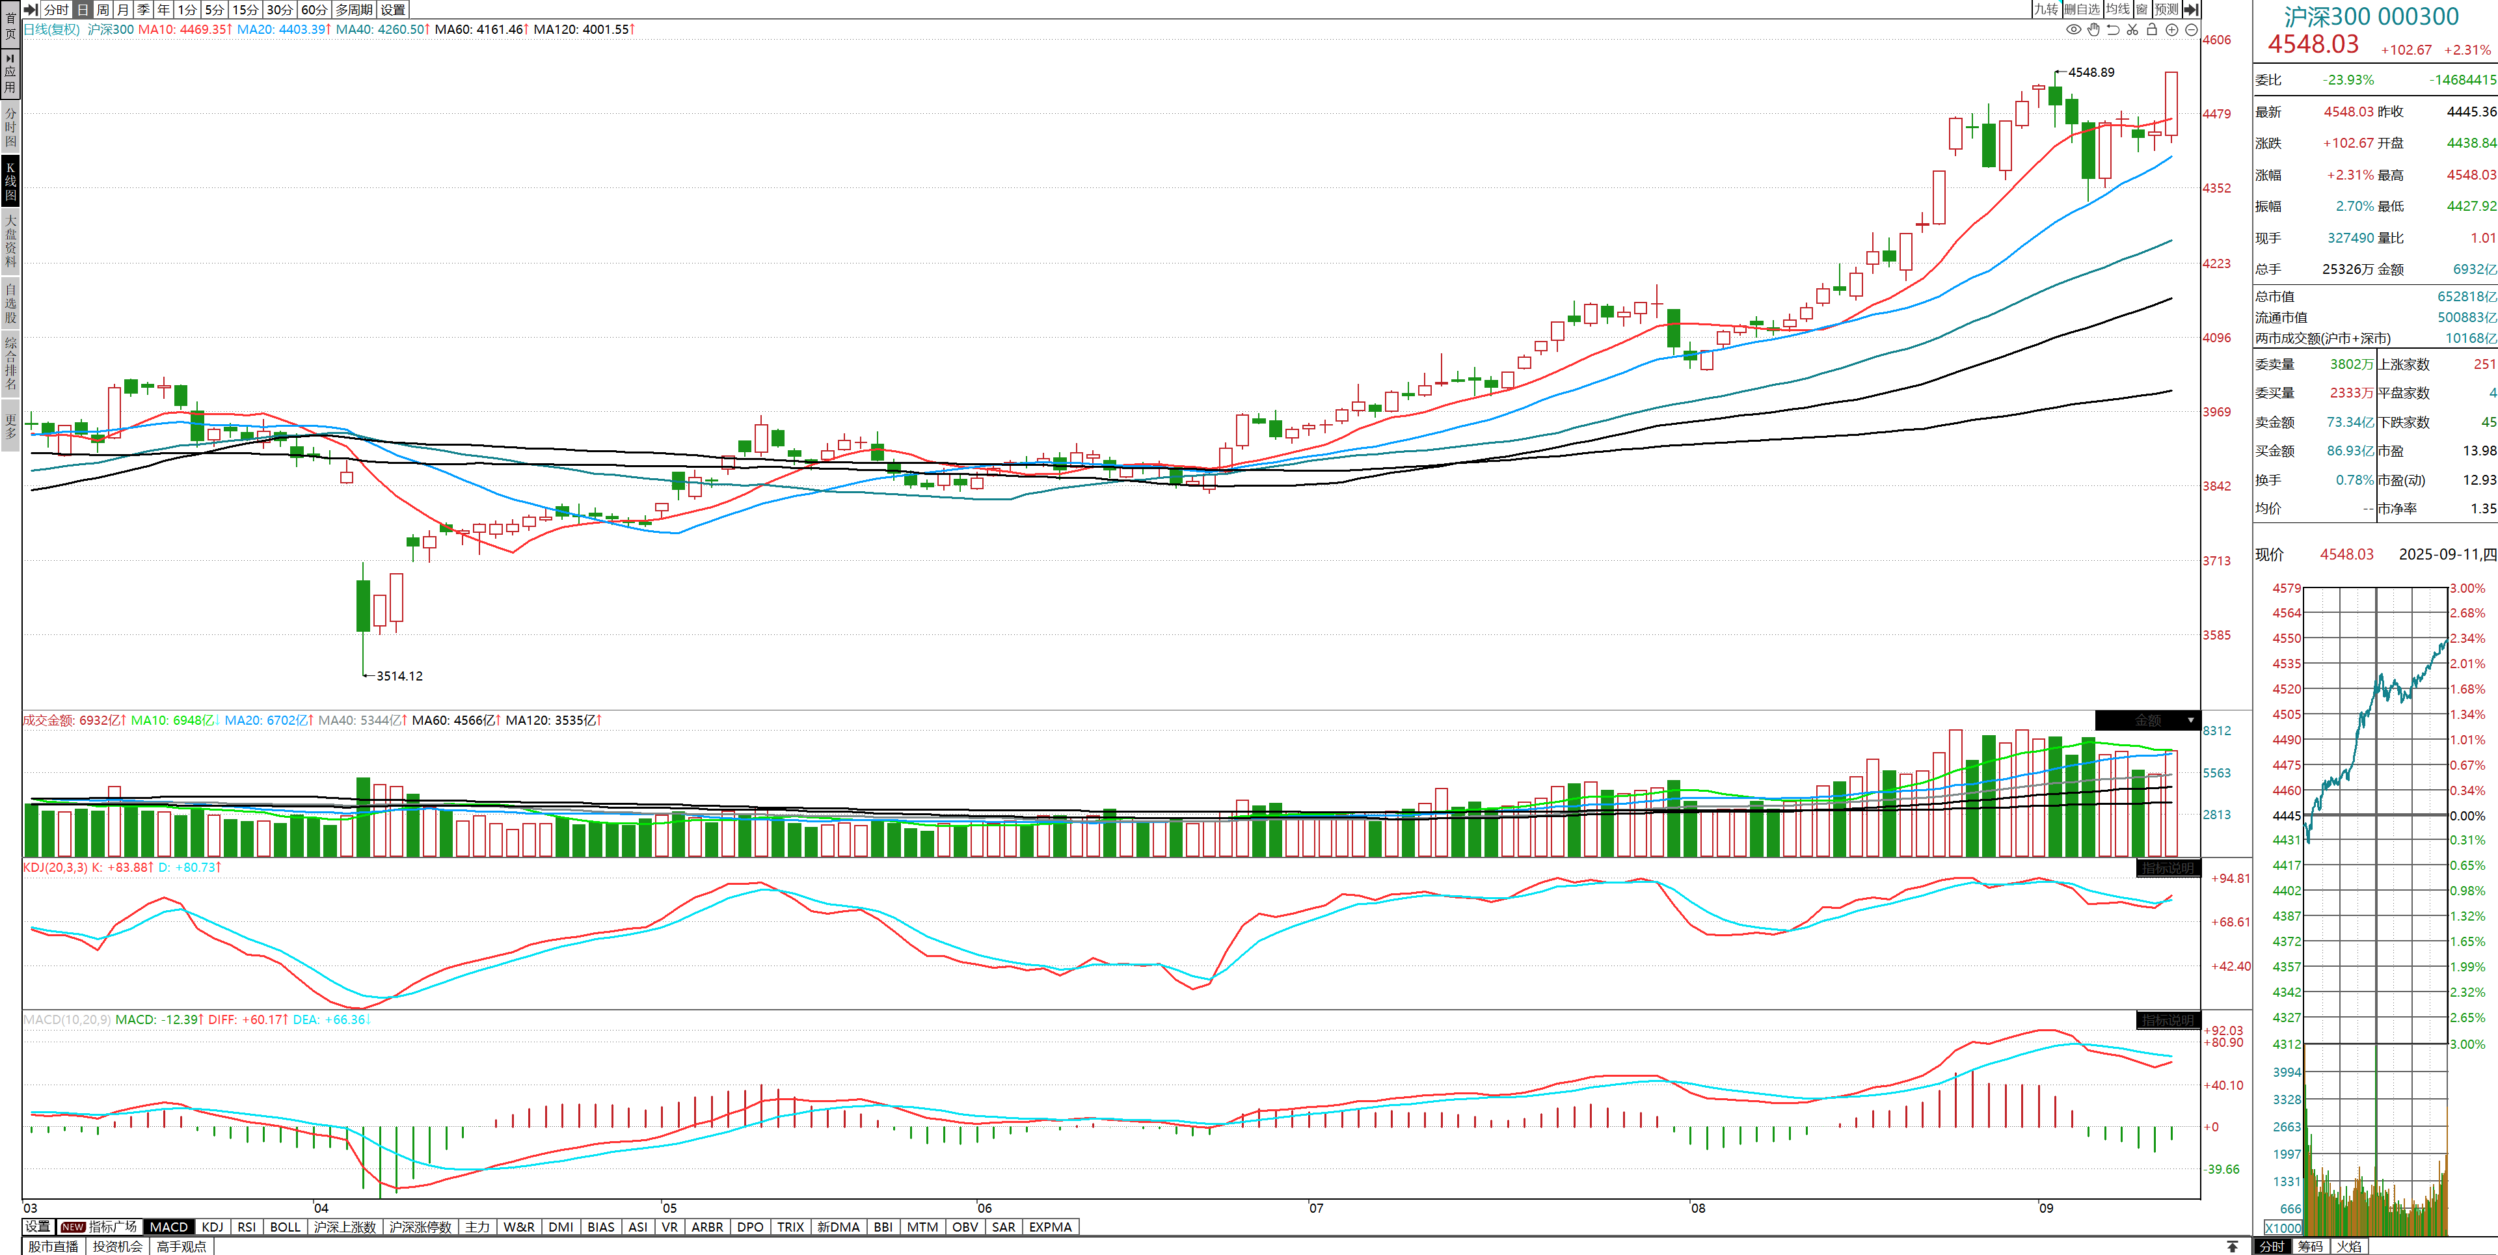Viewport: 2498px width, 1255px height.
Task: Select the BOLL indicator tab
Action: pos(285,1227)
